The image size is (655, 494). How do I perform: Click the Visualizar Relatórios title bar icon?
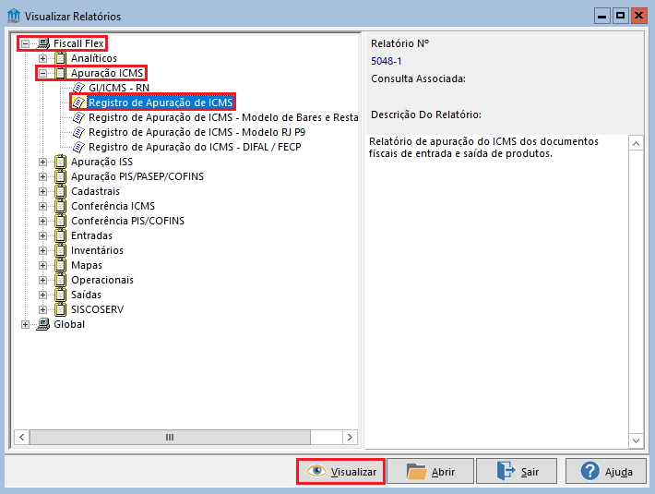[x=13, y=16]
